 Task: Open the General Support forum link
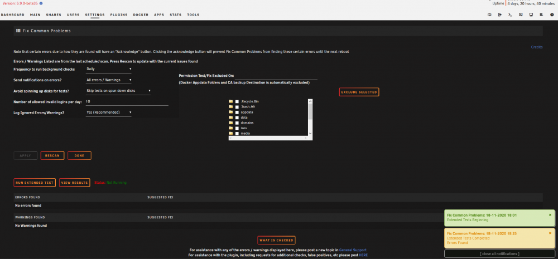[353, 250]
